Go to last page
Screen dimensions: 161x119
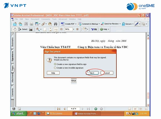88,109
